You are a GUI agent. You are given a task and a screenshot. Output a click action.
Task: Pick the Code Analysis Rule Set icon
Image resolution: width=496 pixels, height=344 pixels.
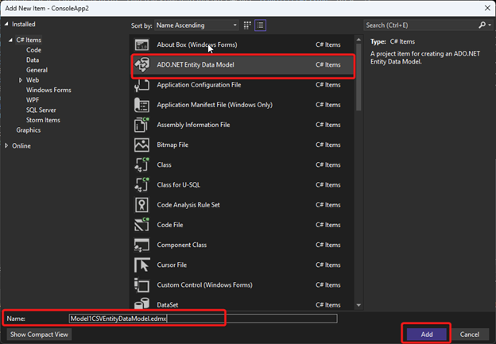142,205
